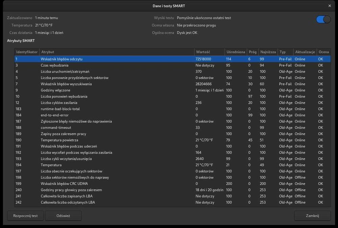The width and height of the screenshot is (338, 228).
Task: Select row Zapisy poza zakresem pracy
Action: click(x=172, y=134)
